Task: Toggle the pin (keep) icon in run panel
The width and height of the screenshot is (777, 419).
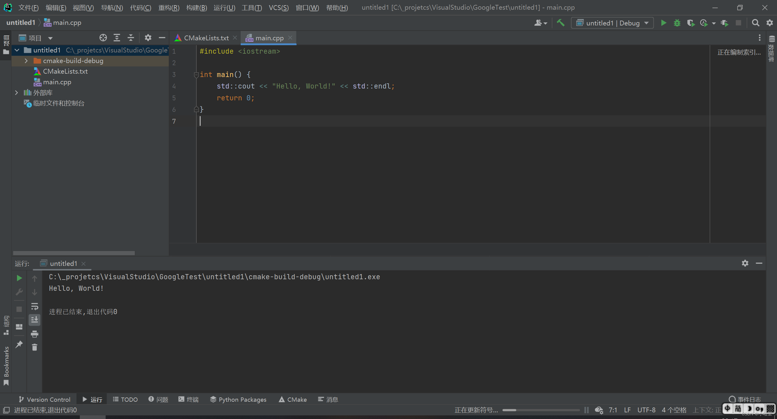Action: 19,344
